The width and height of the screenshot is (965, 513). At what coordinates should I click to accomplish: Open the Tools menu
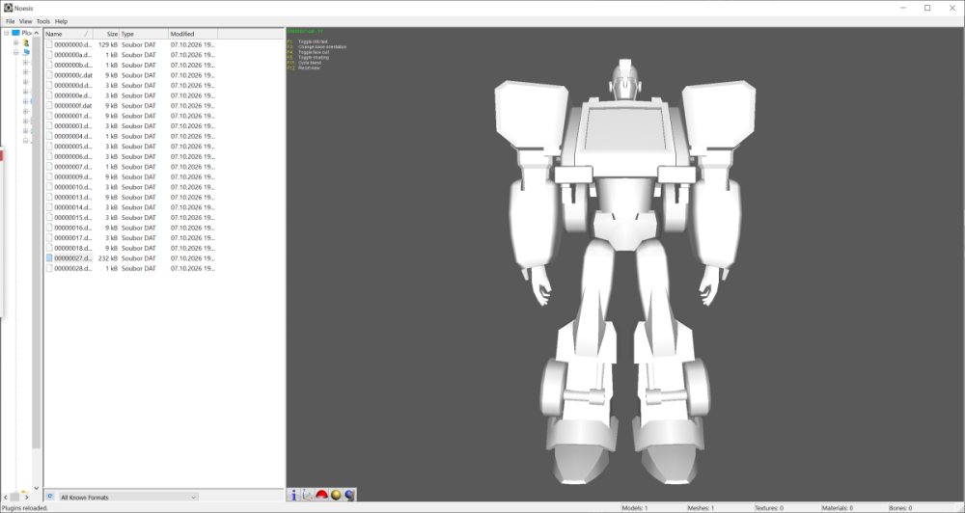pyautogui.click(x=43, y=21)
